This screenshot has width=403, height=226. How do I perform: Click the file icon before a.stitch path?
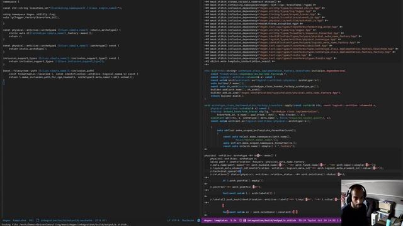[x=245, y=220]
